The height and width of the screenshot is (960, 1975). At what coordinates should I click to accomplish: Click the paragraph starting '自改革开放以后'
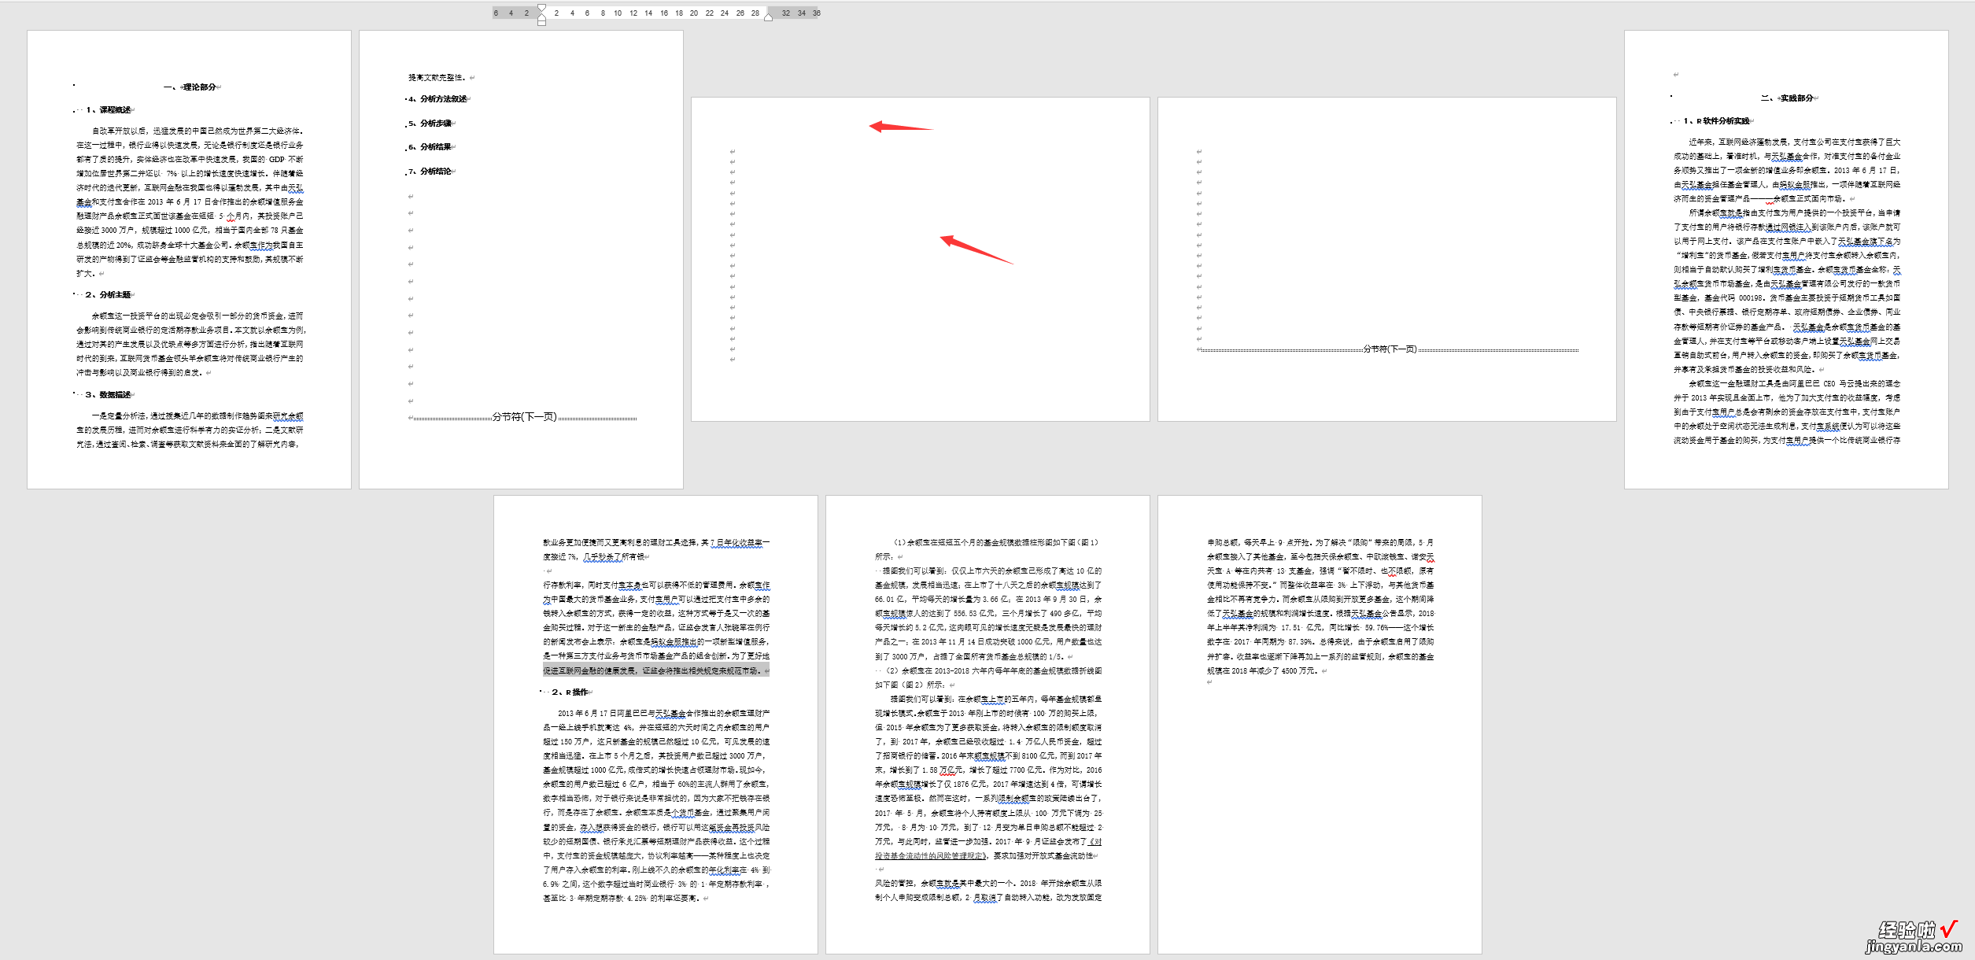point(190,202)
